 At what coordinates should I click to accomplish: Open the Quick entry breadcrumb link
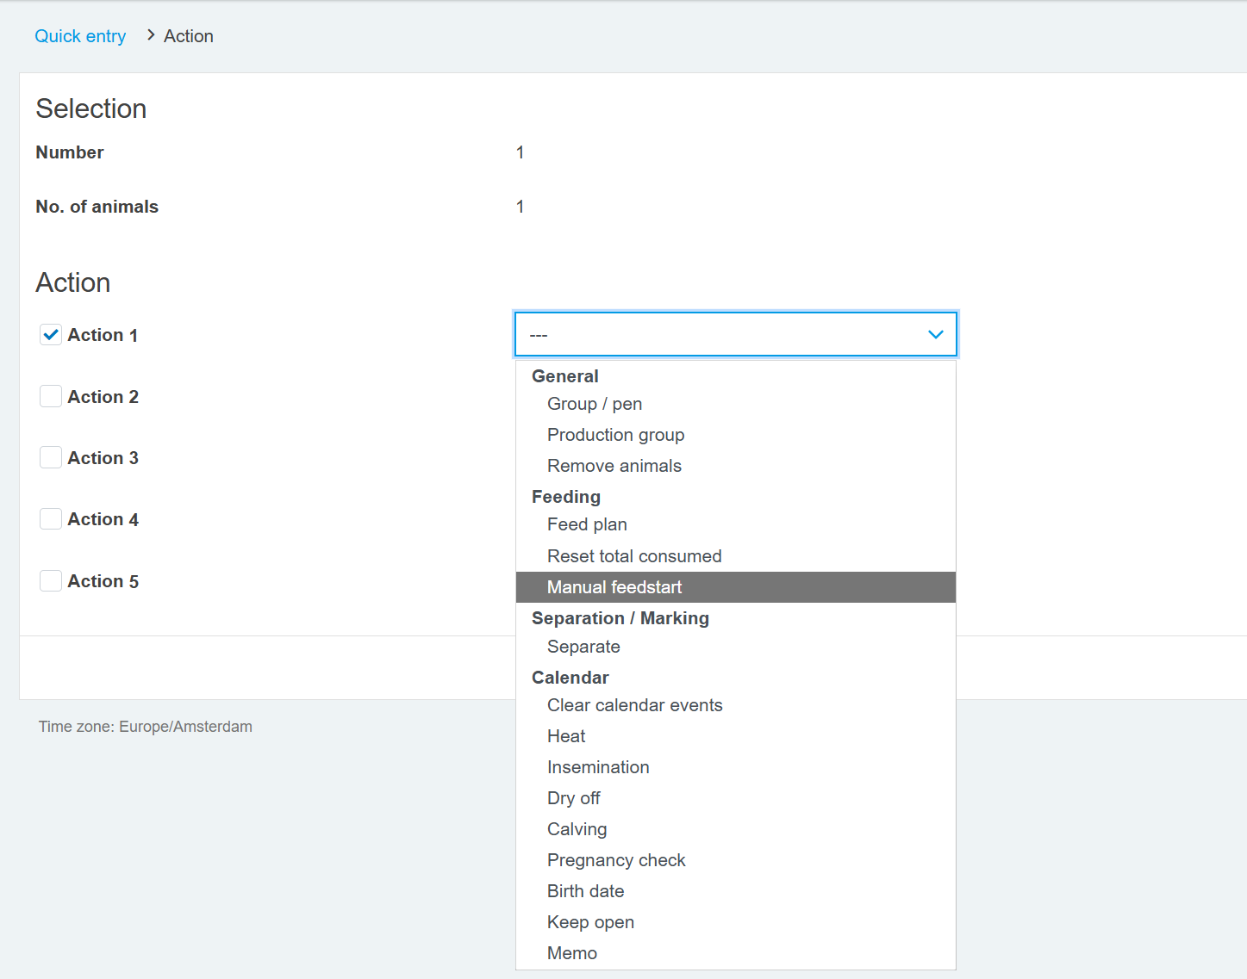click(x=80, y=36)
